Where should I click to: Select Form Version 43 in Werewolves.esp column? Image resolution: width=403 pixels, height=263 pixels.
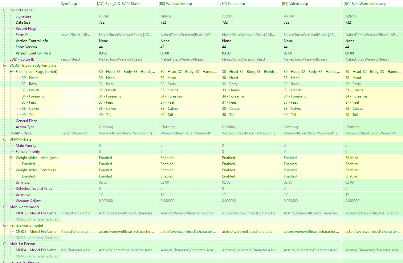[x=162, y=47]
